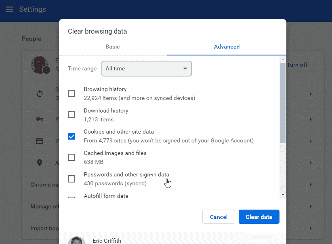
Task: Open the All time range dropdown
Action: pos(146,68)
